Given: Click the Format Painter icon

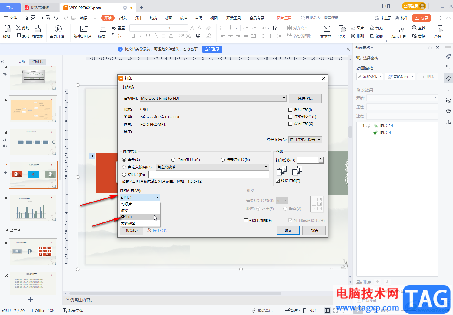Looking at the screenshot, I should pyautogui.click(x=38, y=29).
